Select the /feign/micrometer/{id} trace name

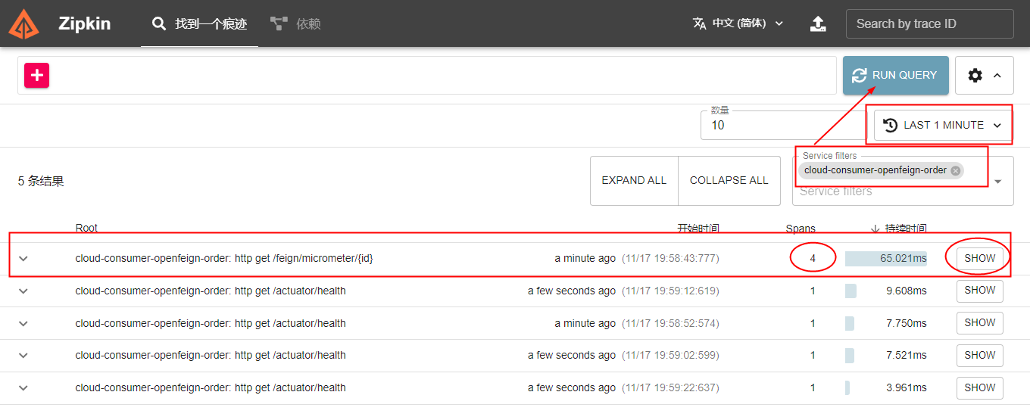pos(224,258)
